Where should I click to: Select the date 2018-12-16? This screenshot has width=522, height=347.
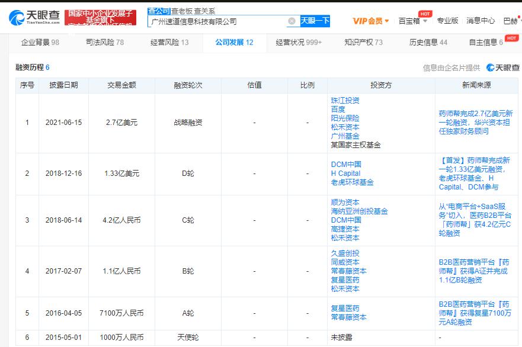pyautogui.click(x=63, y=173)
